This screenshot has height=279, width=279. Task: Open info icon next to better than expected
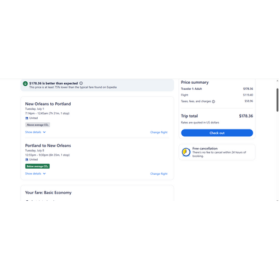(81, 83)
